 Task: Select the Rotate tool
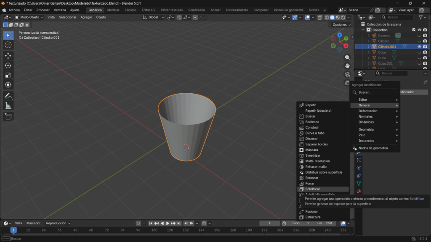point(8,65)
